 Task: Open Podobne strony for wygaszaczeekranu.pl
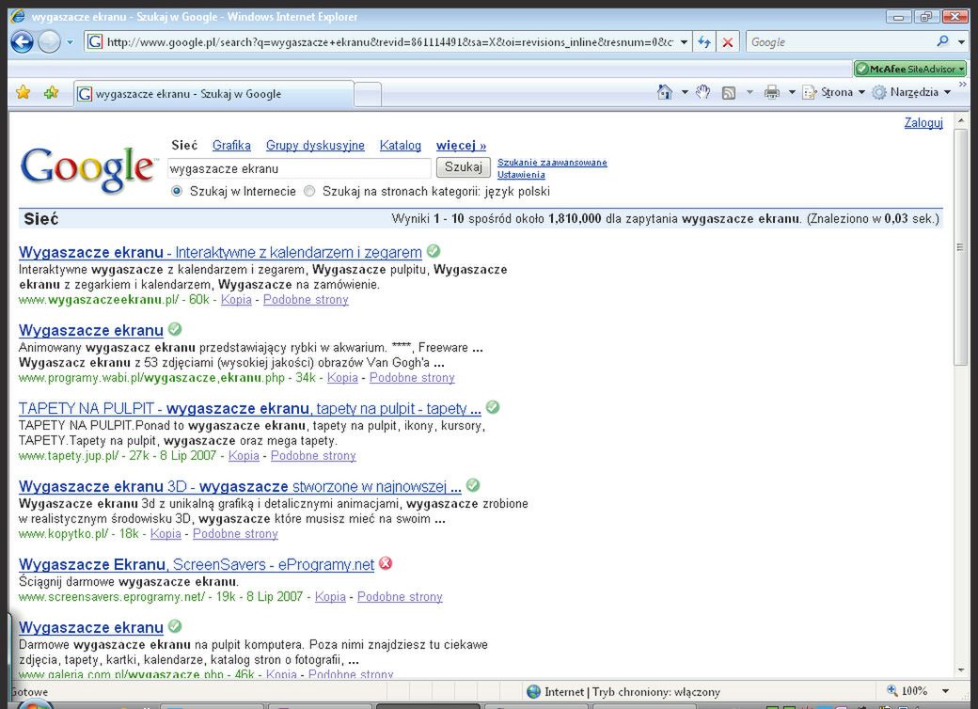[x=306, y=299]
